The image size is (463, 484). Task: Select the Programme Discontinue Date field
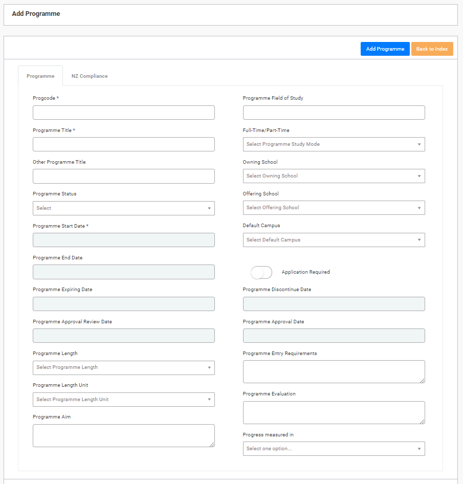point(334,304)
